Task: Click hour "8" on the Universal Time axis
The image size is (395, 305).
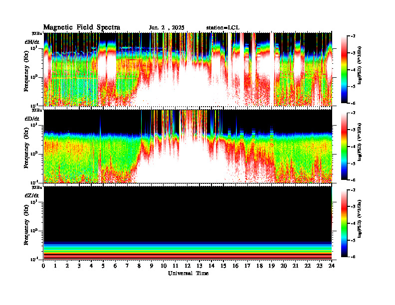Action: coord(139,266)
